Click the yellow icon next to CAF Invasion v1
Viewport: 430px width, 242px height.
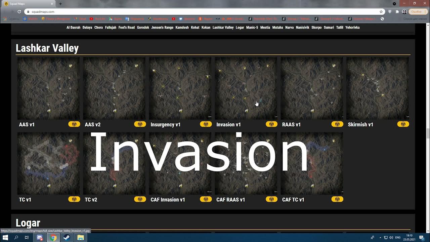point(206,199)
